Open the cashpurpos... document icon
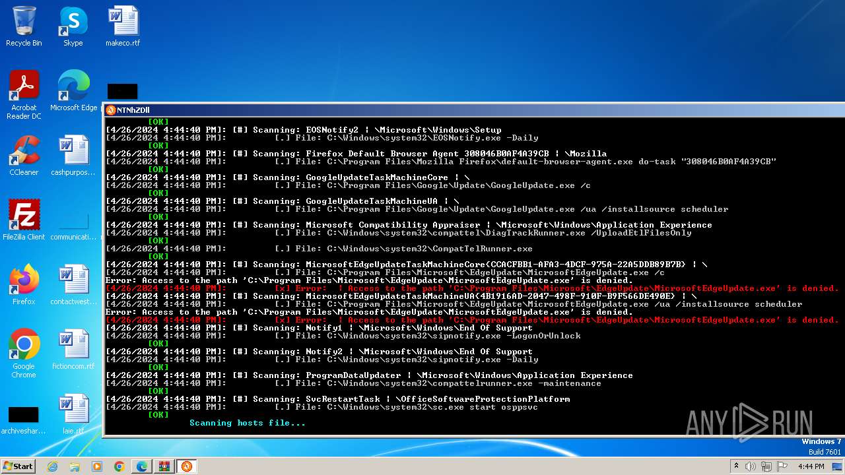This screenshot has height=475, width=845. point(73,155)
